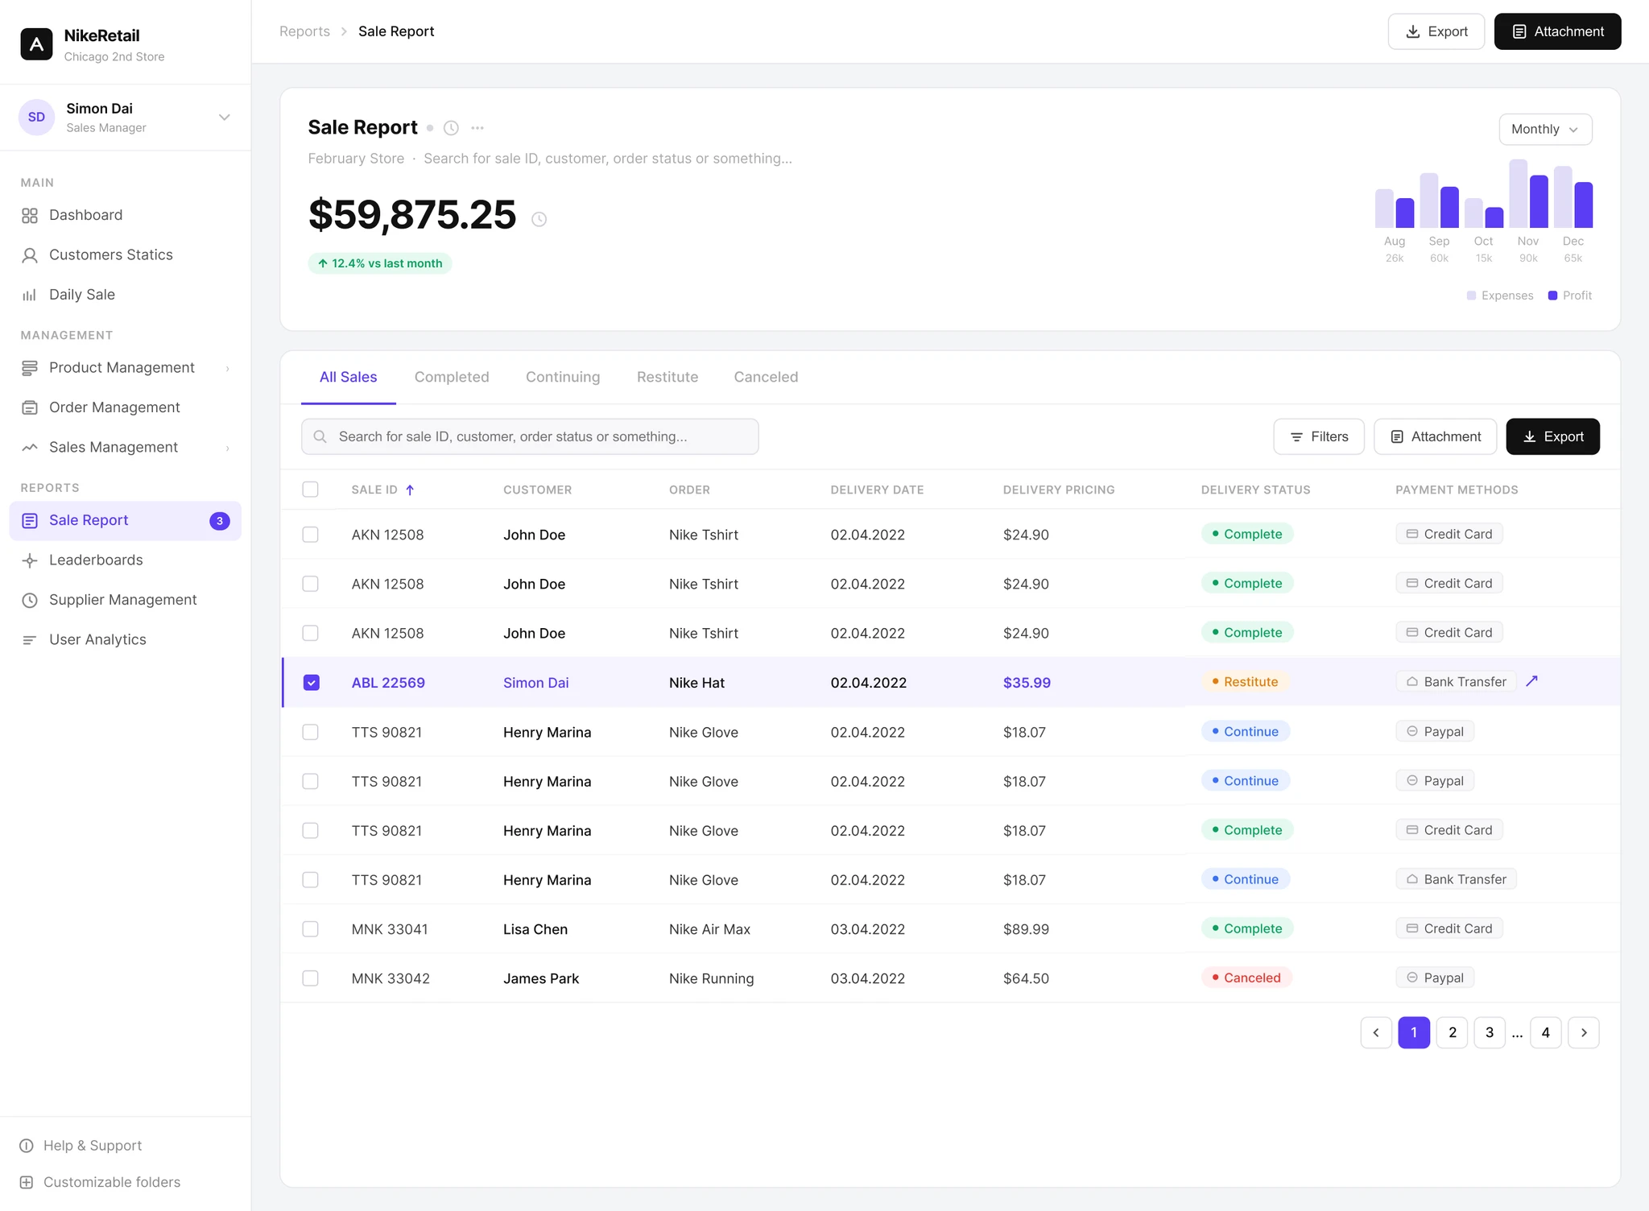Viewport: 1649px width, 1211px height.
Task: Uncheck ABL 22569 row checkbox
Action: coord(312,683)
